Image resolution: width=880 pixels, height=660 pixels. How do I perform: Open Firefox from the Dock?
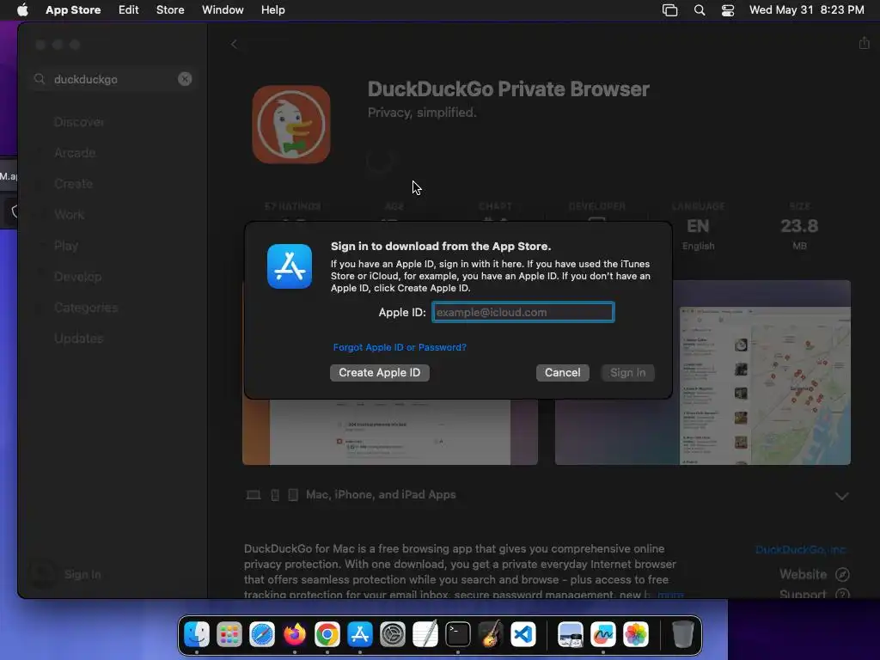point(295,635)
